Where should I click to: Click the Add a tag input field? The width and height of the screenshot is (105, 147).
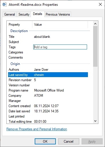point(60,47)
